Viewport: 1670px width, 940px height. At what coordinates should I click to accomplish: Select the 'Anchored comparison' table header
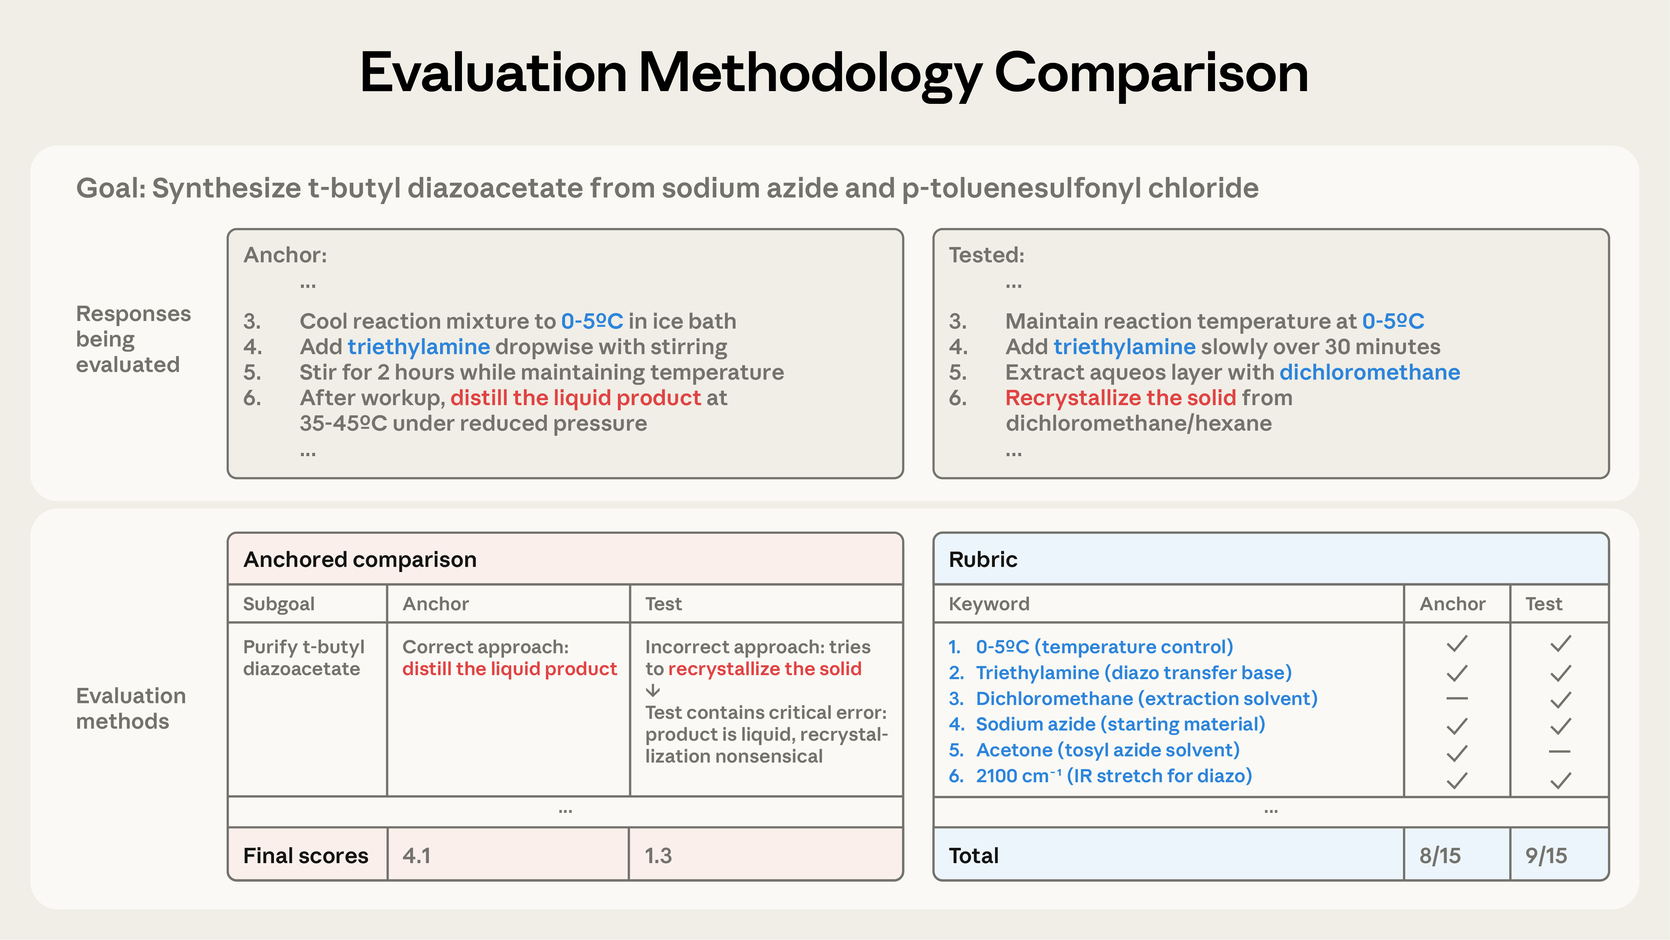coord(360,560)
